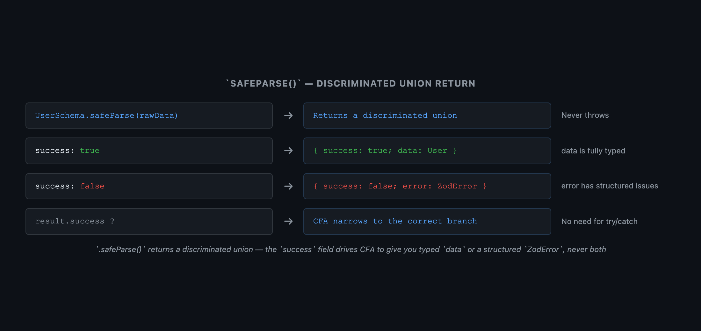This screenshot has width=701, height=331.
Task: Select the success: true box
Action: [x=149, y=151]
